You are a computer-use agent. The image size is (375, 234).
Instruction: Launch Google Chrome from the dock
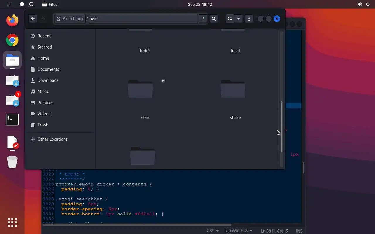12,40
